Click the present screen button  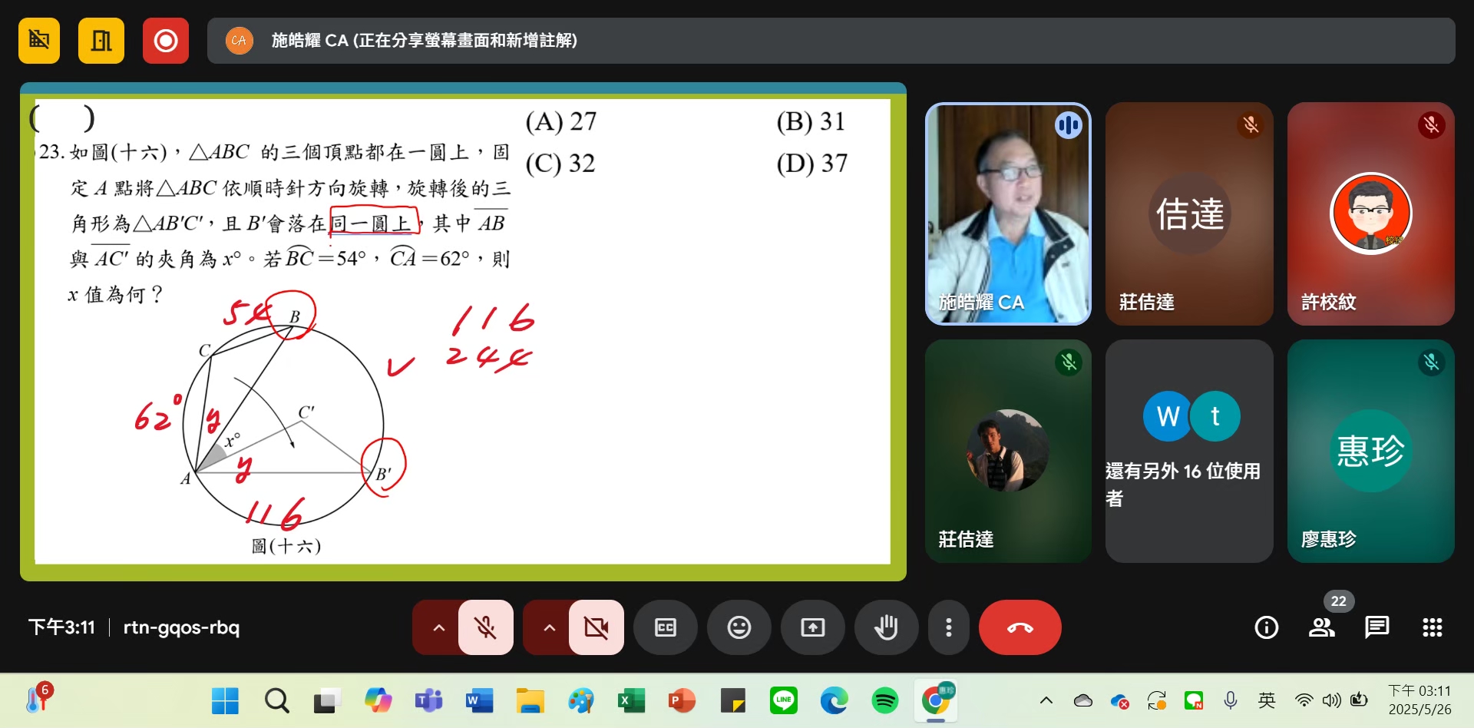point(812,627)
